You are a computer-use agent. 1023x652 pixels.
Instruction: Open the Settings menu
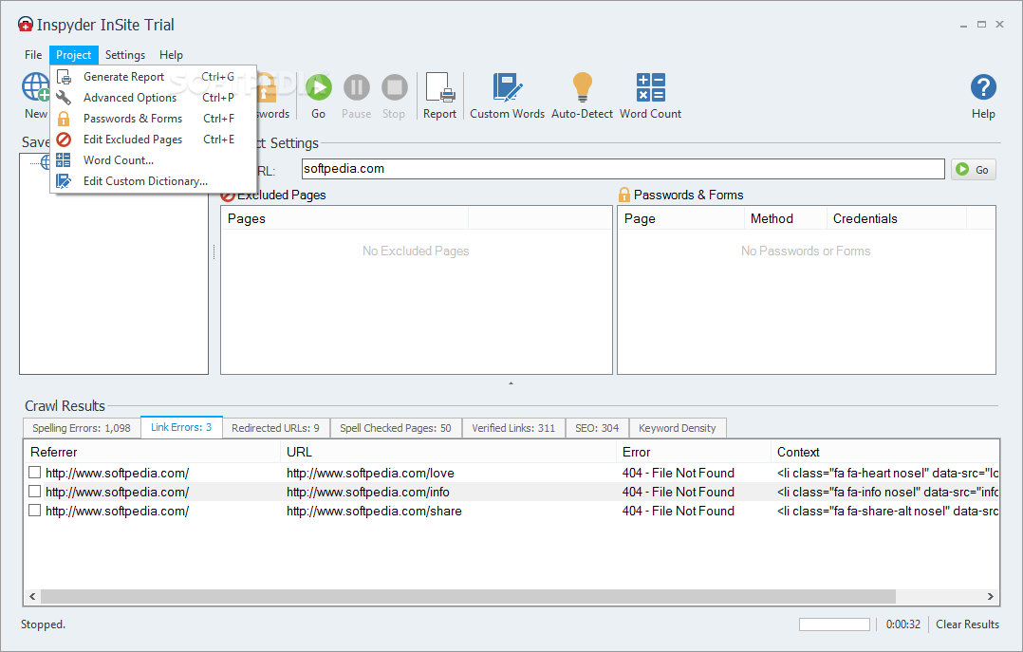[x=125, y=55]
